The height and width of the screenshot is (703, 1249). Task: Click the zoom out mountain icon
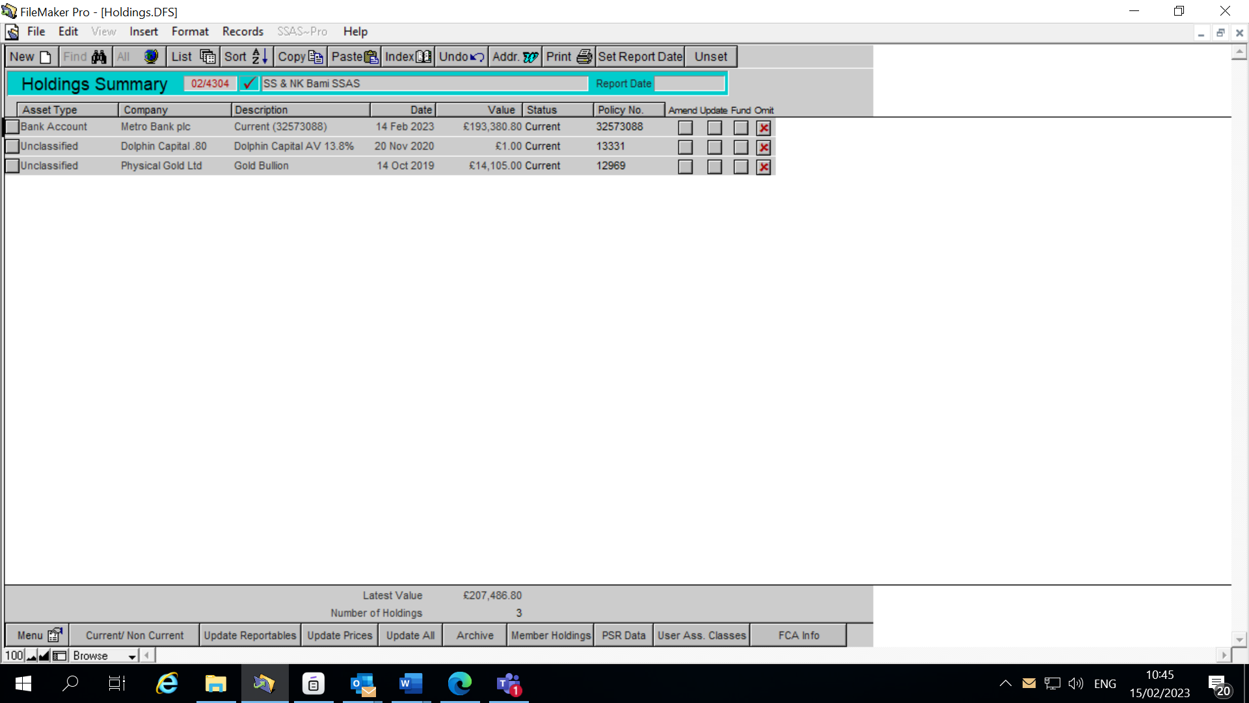[x=31, y=656]
